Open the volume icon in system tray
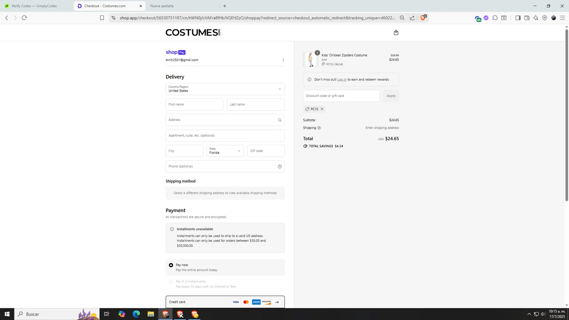 tap(543, 314)
